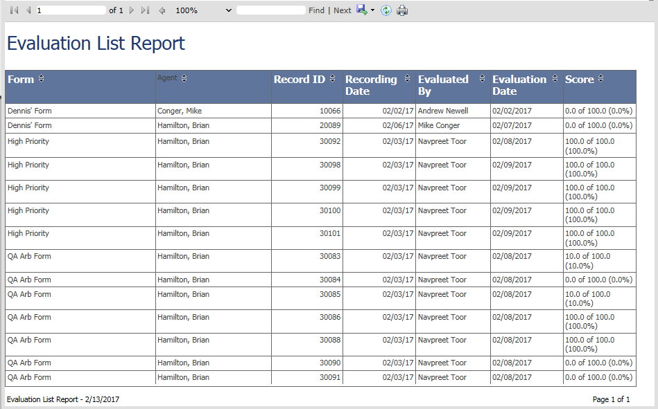Click the Find link in the toolbar

point(316,10)
